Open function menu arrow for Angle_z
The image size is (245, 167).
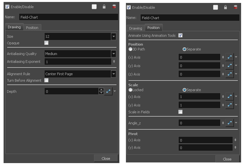pos(236,123)
